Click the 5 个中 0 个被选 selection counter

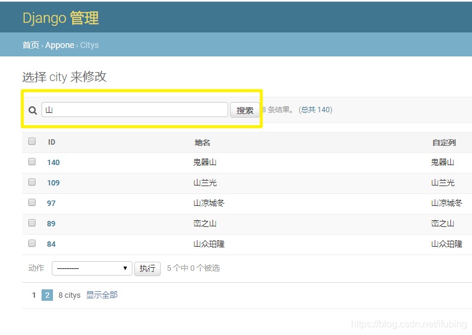coord(193,268)
